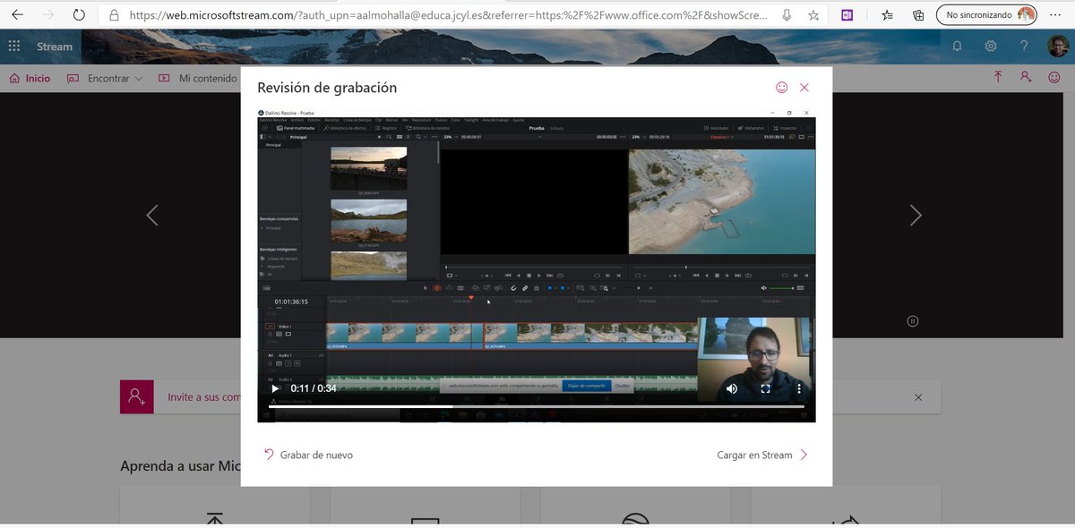Open Stream settings gear

pos(990,47)
